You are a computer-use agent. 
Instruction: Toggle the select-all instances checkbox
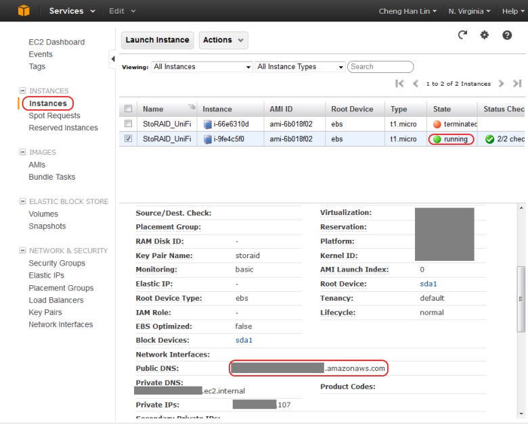(129, 109)
